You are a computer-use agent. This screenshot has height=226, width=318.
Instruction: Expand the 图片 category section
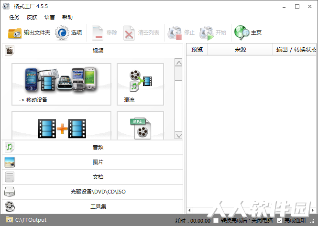pyautogui.click(x=92, y=162)
